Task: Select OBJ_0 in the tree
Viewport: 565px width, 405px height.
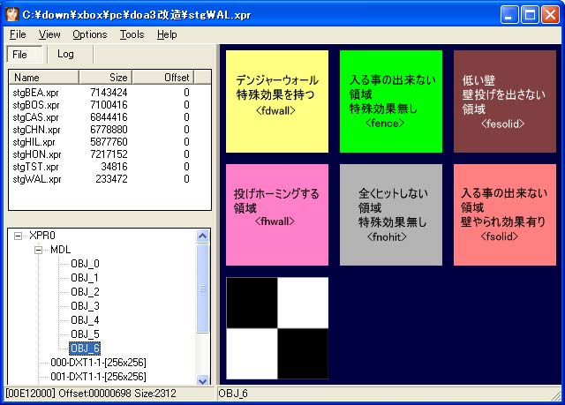Action: [85, 264]
